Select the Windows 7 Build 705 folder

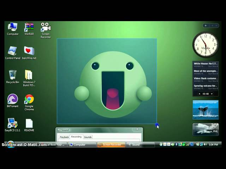coord(29,78)
